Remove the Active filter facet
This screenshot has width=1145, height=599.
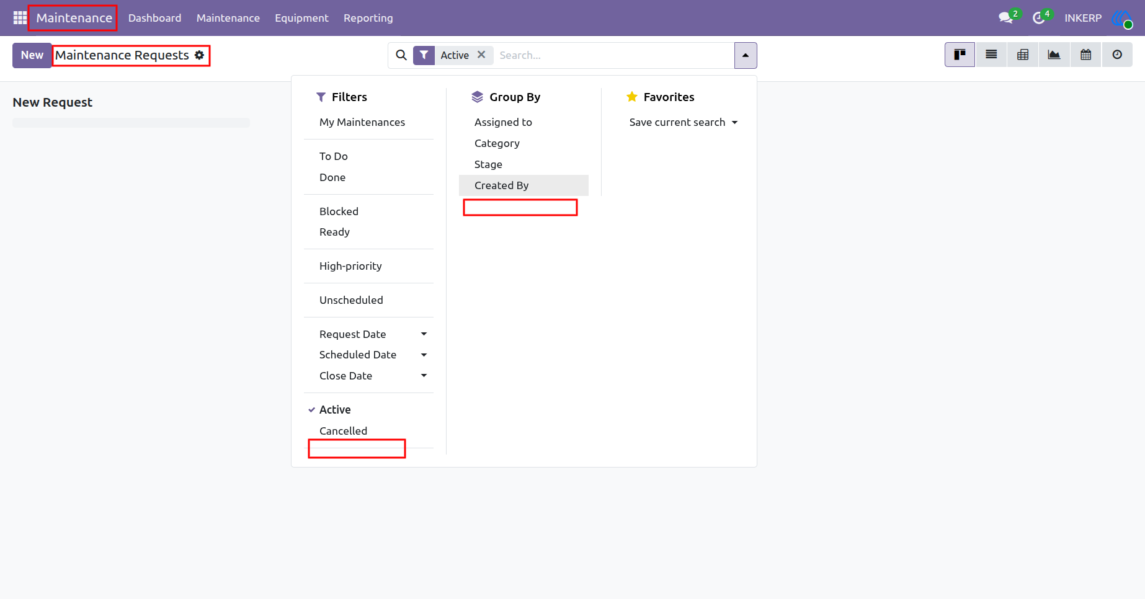click(481, 55)
